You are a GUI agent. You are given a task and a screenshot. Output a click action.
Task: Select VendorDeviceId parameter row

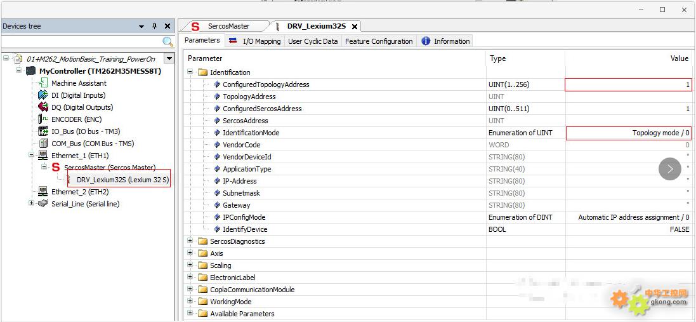[x=437, y=157]
